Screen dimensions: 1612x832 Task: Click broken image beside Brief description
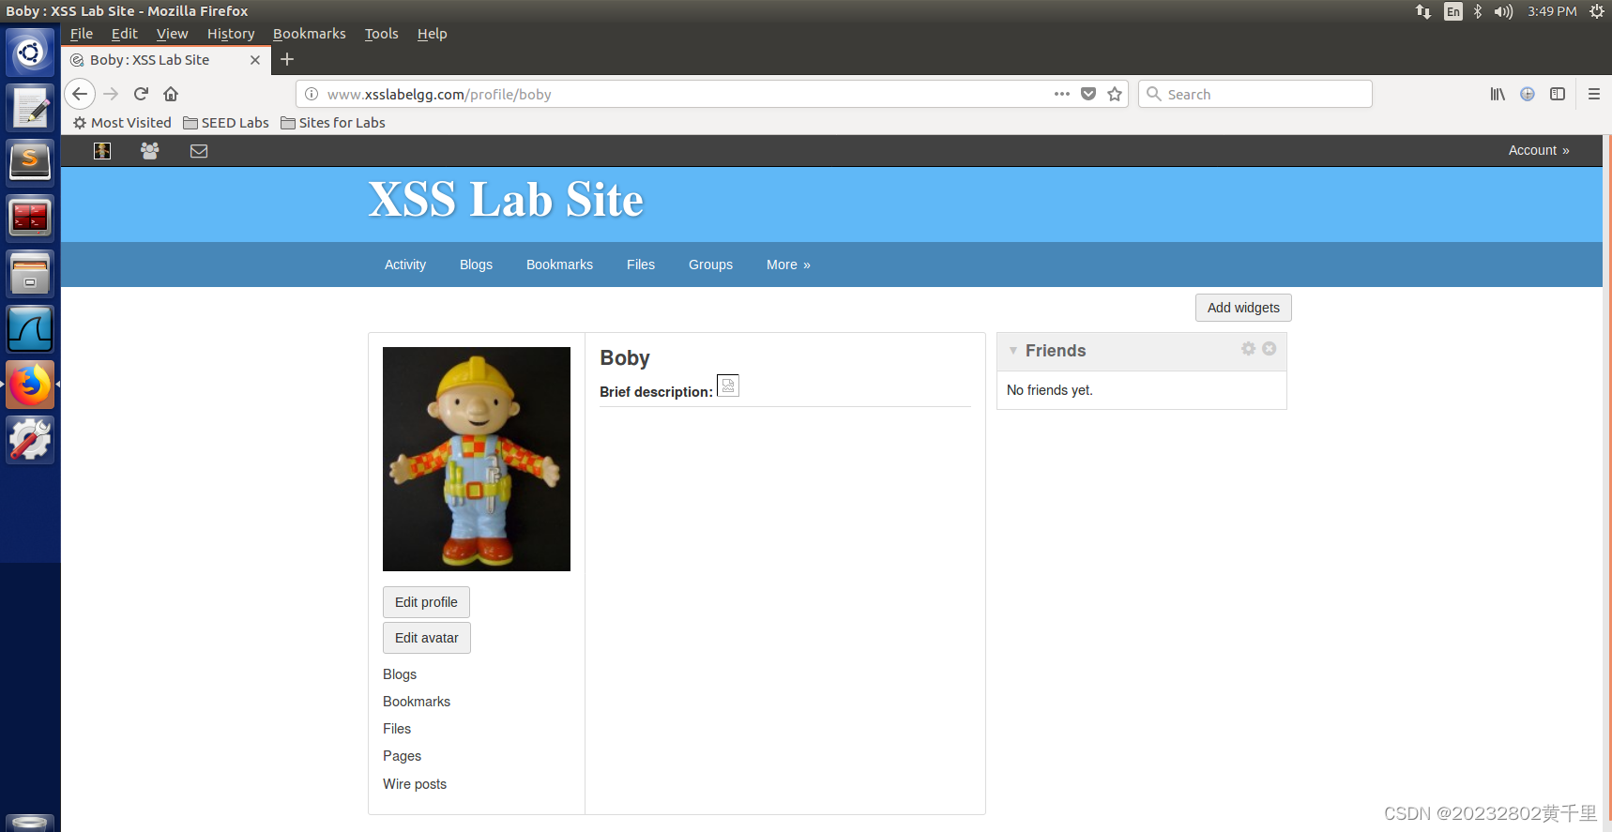[x=728, y=386]
